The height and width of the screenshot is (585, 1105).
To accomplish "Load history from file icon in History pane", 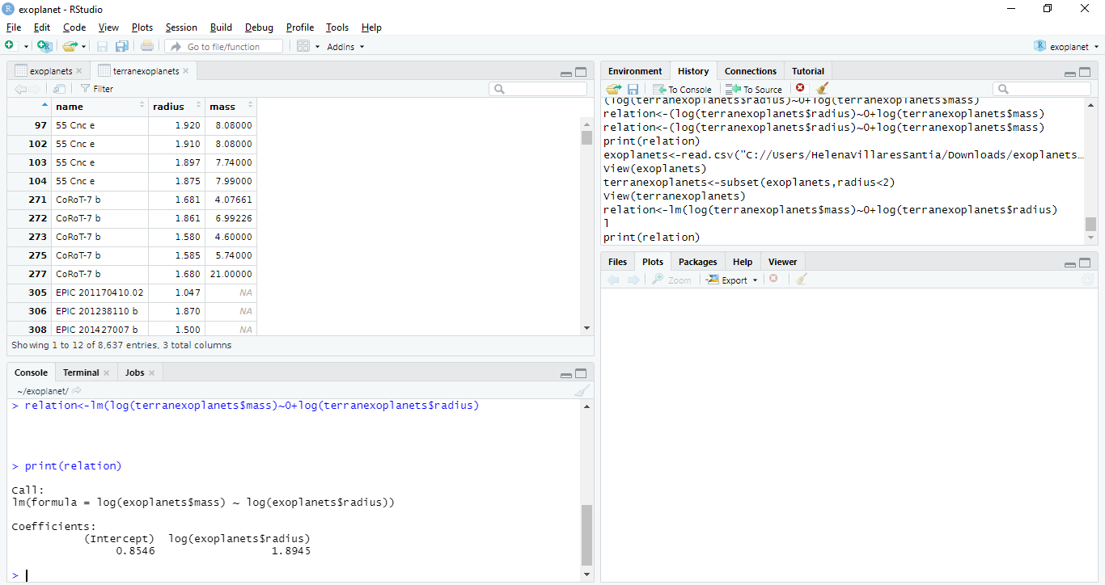I will tap(614, 89).
